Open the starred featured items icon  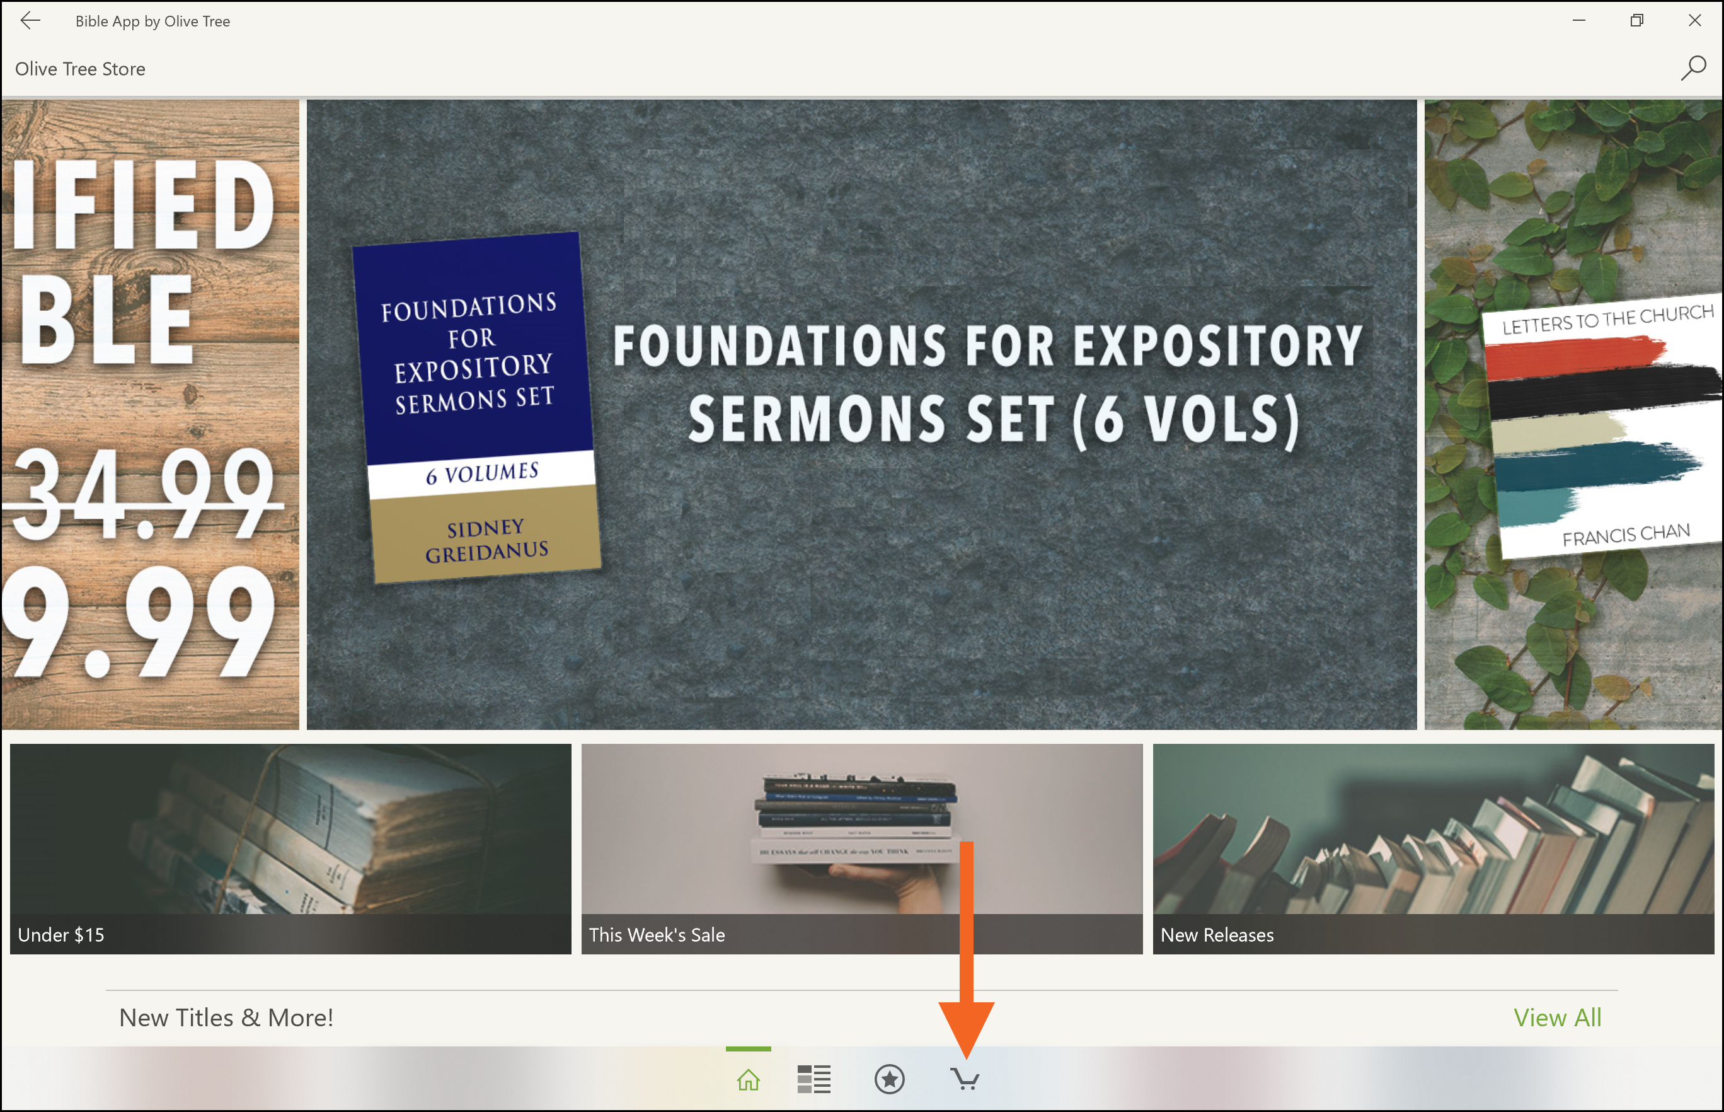click(x=889, y=1079)
